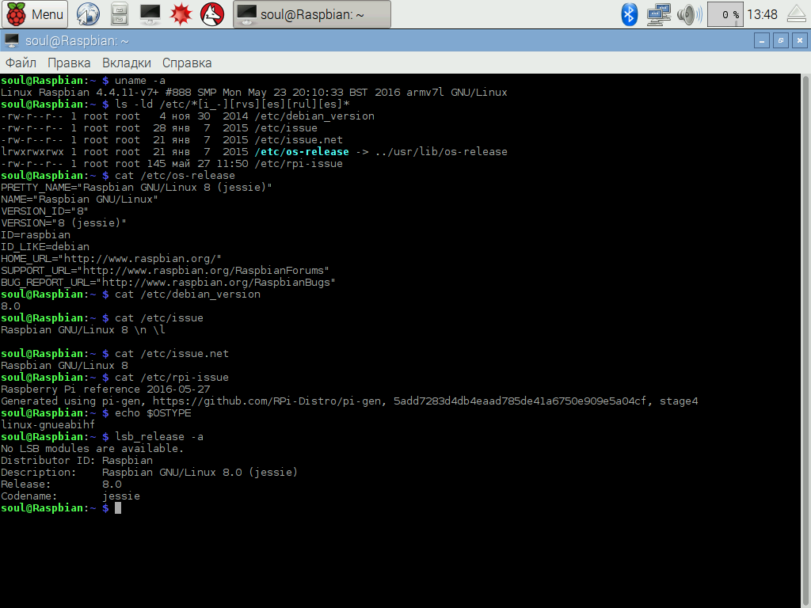Click the CPU usage 0 % monitor
The height and width of the screenshot is (608, 811).
click(x=725, y=14)
